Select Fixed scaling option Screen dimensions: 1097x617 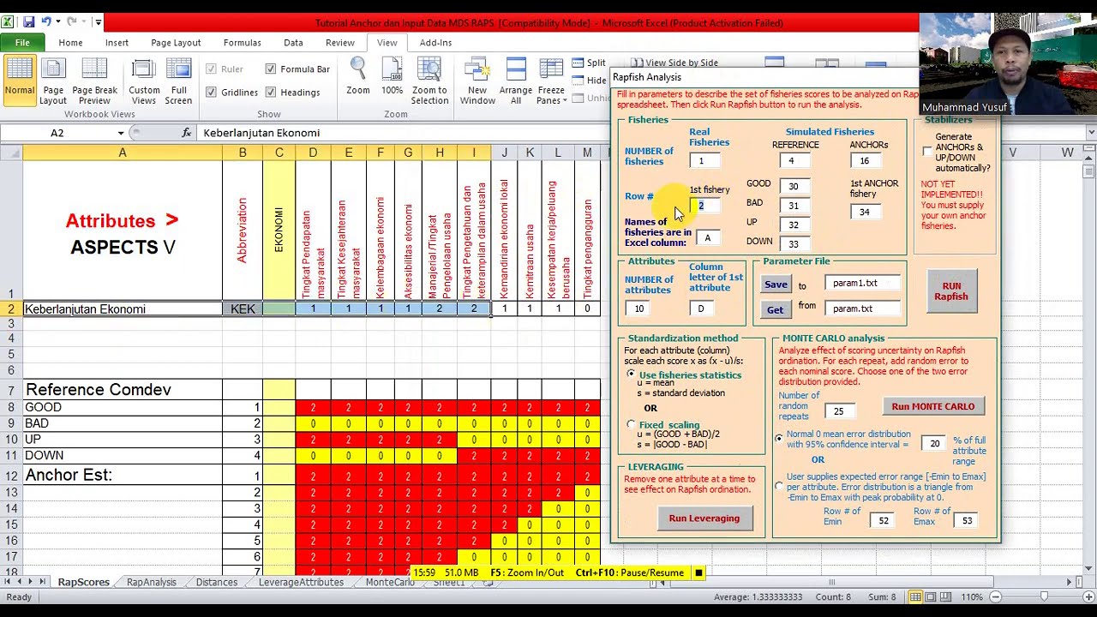point(632,424)
